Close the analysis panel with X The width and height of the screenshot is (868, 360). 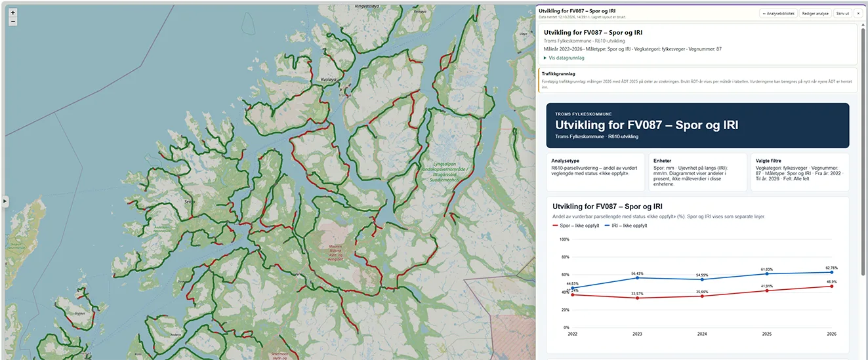858,13
